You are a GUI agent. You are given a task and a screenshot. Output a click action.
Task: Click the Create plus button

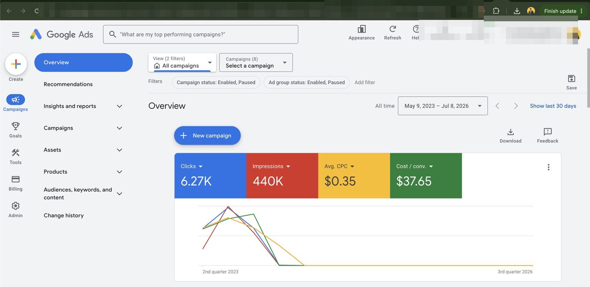(x=16, y=64)
